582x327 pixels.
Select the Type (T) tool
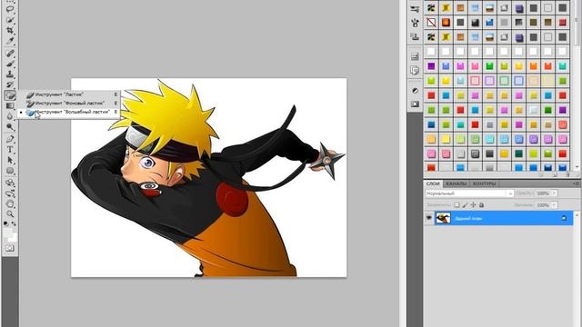[10, 150]
